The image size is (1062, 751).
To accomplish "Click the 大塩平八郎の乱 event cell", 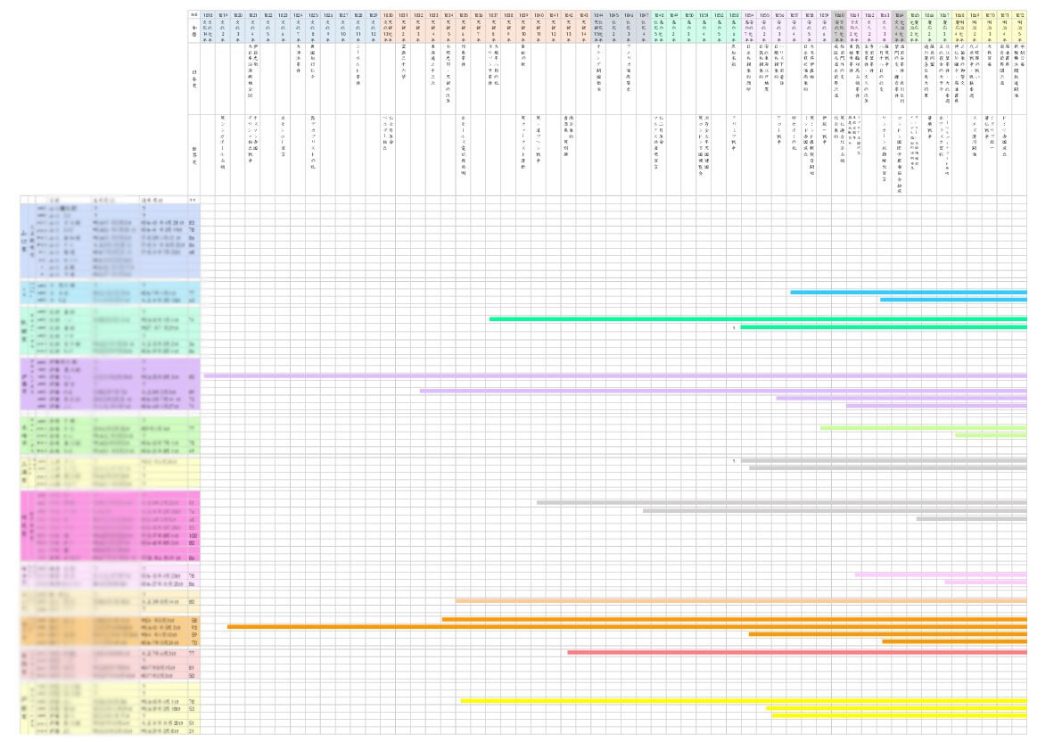I will [x=493, y=78].
